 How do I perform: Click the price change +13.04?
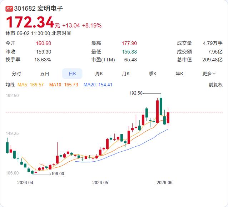[71, 26]
